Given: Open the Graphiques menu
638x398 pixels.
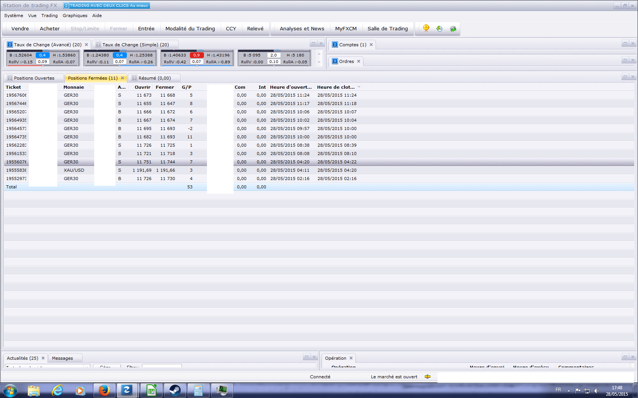Looking at the screenshot, I should click(75, 16).
